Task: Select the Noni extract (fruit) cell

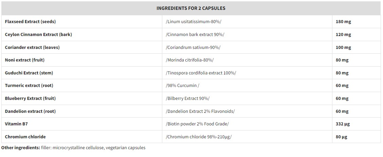Action: 25,60
